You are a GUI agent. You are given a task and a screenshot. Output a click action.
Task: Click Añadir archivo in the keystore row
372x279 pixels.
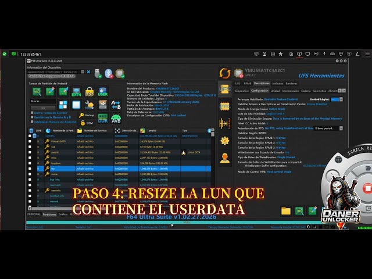click(x=85, y=163)
